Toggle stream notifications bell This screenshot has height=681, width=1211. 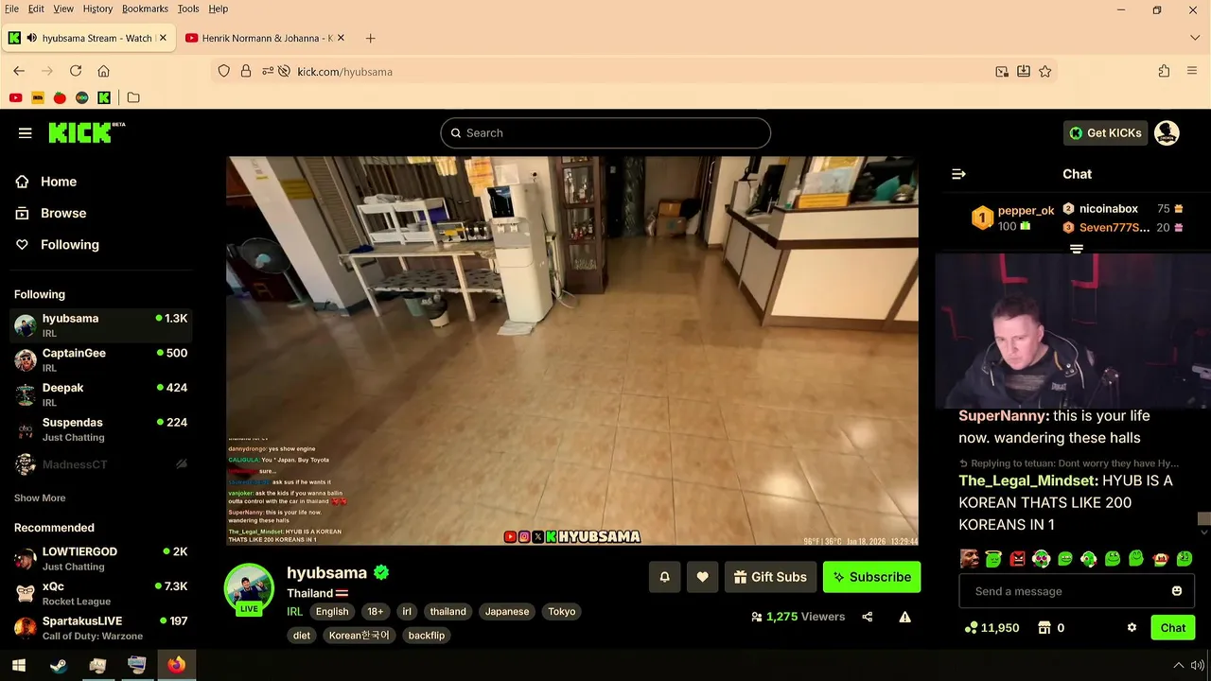click(664, 577)
